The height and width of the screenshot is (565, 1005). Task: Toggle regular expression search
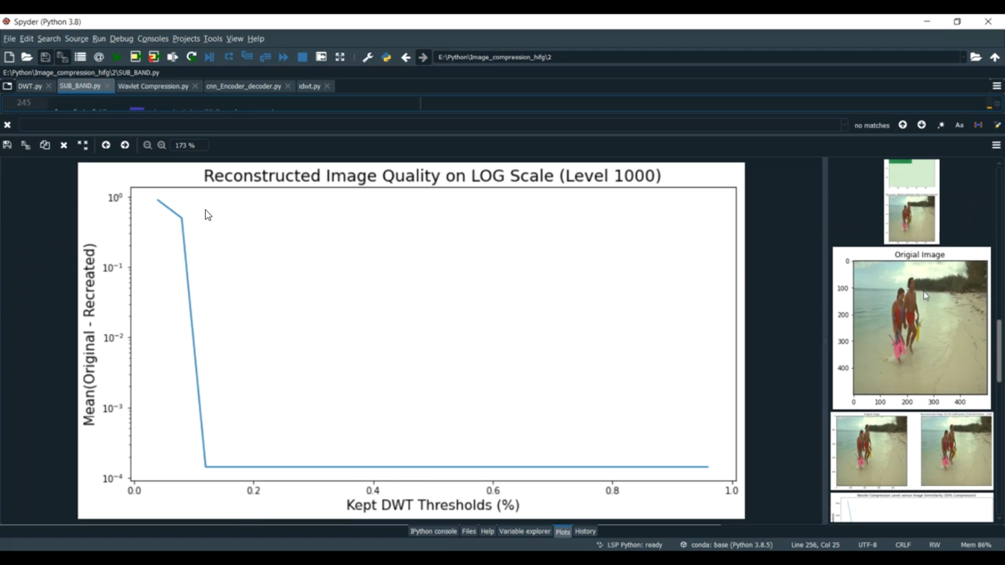coord(941,125)
